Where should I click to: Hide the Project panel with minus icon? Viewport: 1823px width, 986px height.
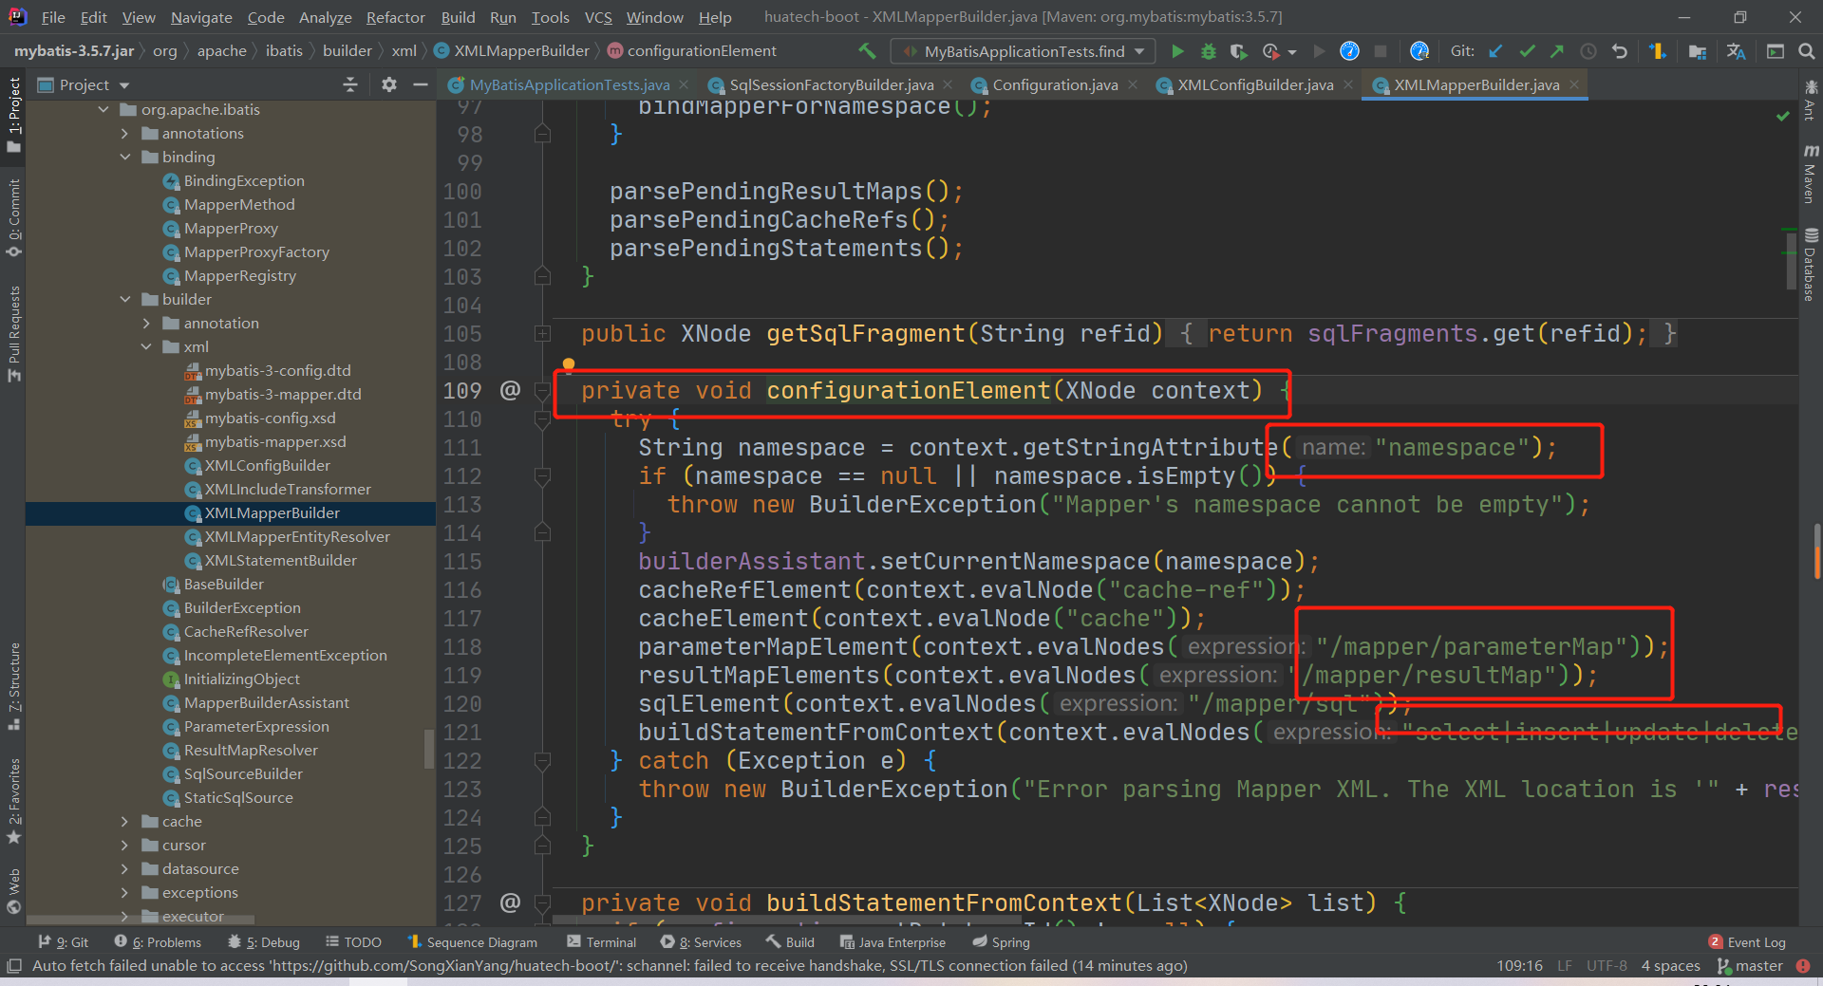[421, 84]
